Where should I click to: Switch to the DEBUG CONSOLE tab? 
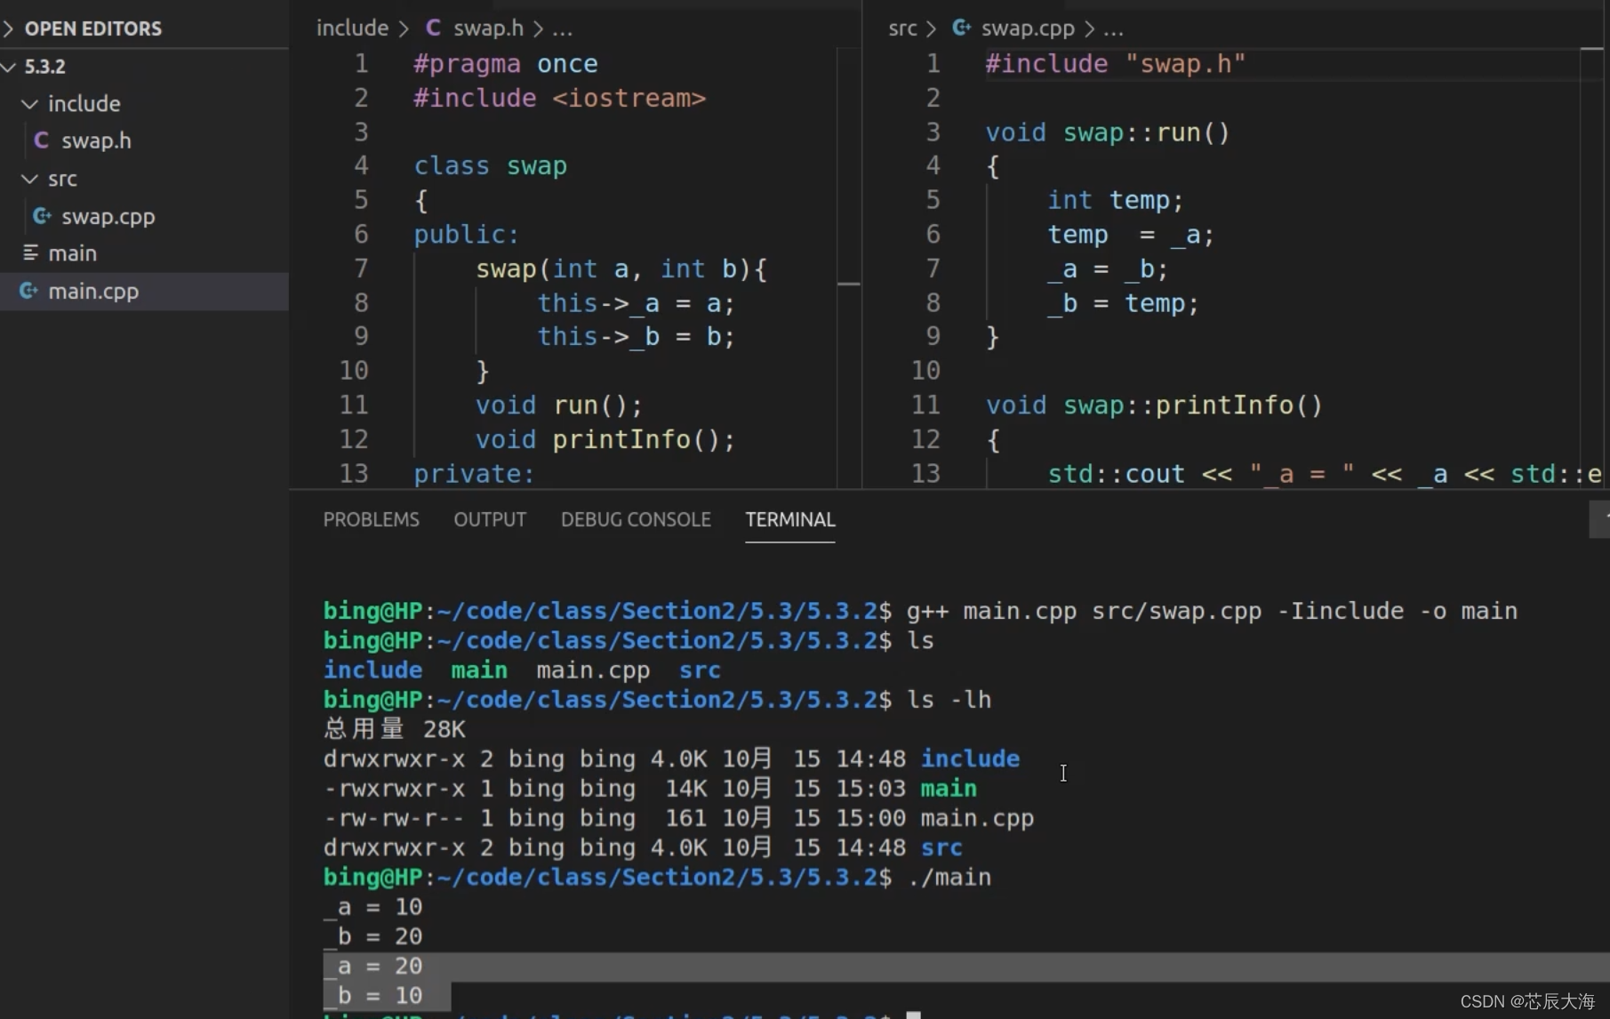[x=636, y=519]
